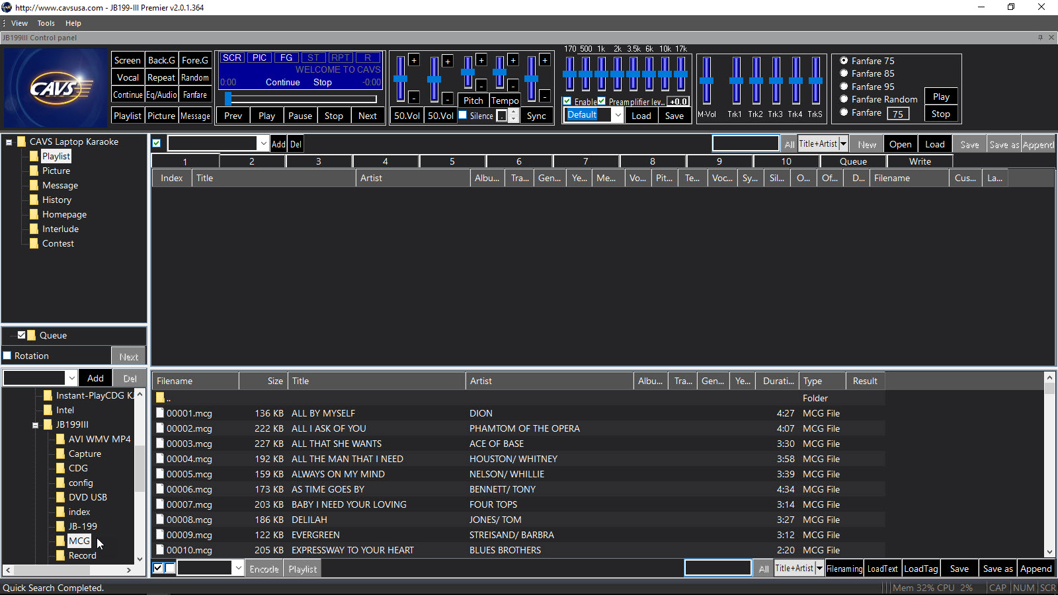1058x595 pixels.
Task: Click browser icon in title bar
Action: tap(7, 7)
